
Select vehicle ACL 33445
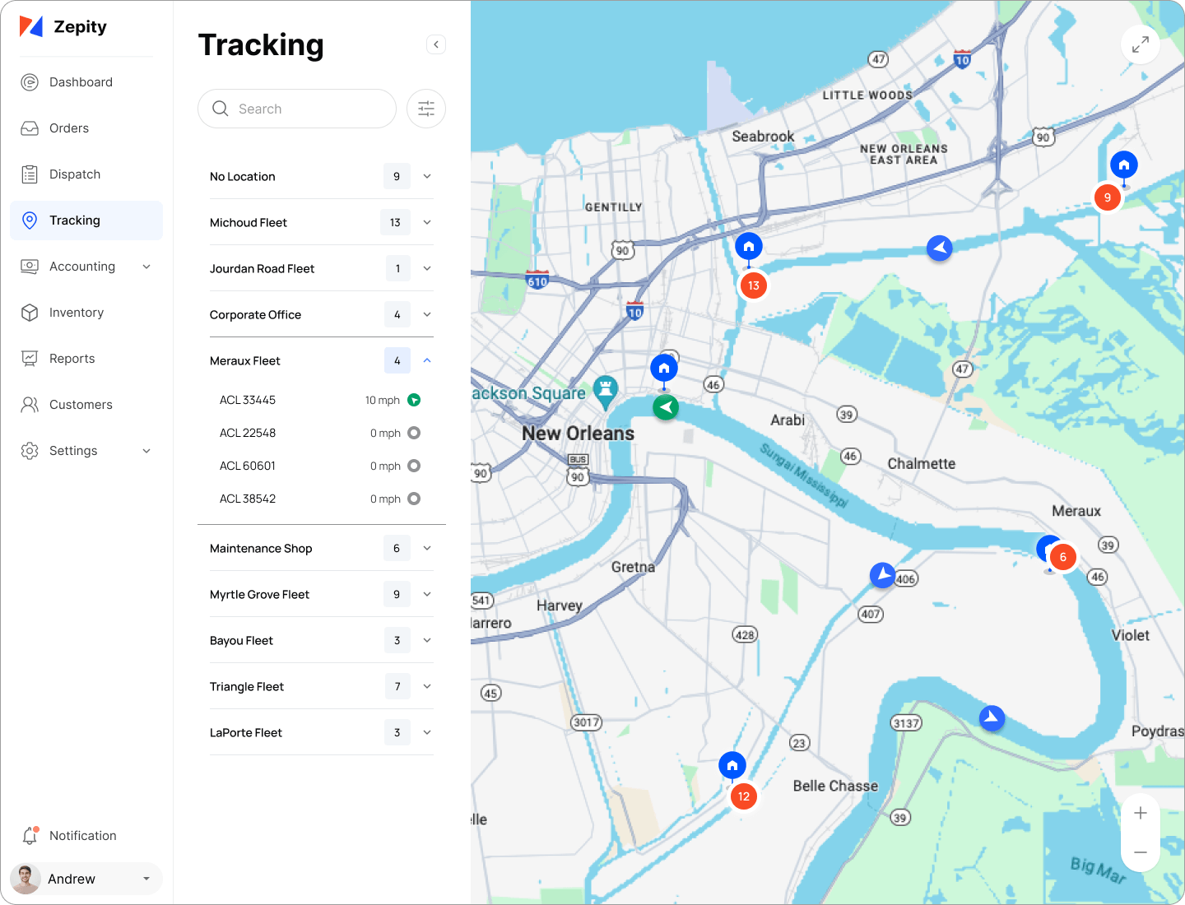coord(248,400)
